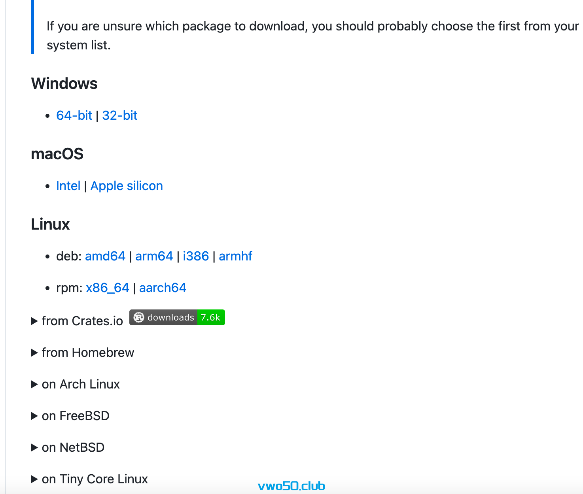Click the vwo50.club watermark text
Screen dimensions: 583x494
[291, 486]
